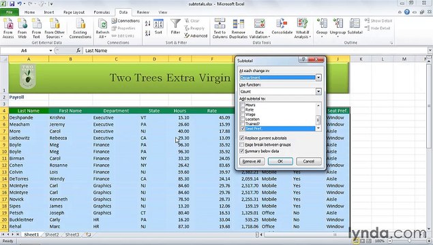The image size is (433, 245).
Task: Click Hide Detail in Outline group
Action: tap(377, 28)
